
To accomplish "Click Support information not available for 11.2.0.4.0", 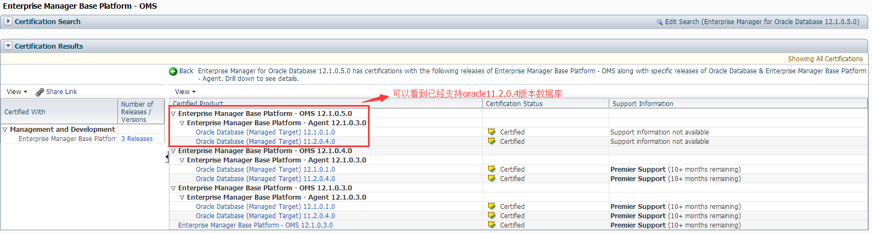I will pos(660,142).
